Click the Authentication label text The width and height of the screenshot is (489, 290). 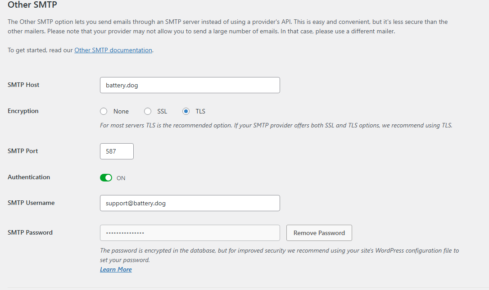pos(29,177)
